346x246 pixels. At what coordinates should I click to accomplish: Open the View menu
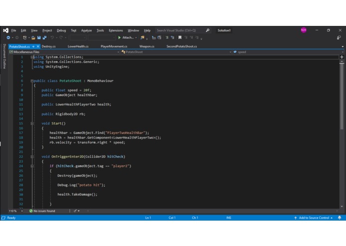pos(34,30)
